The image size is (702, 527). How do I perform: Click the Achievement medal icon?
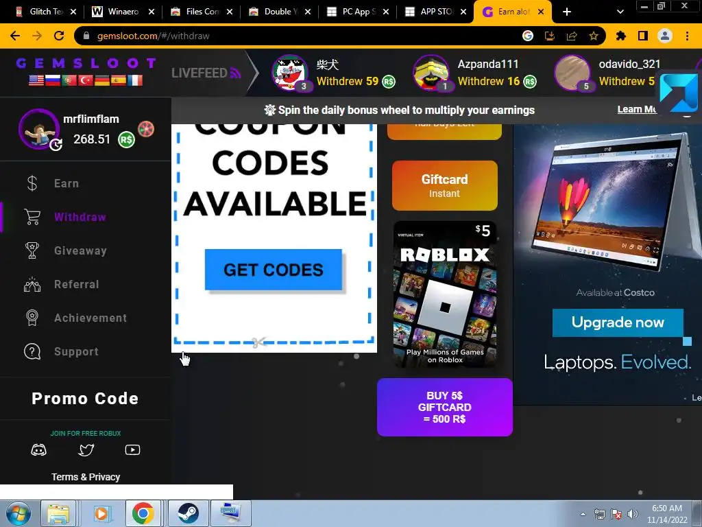[32, 318]
